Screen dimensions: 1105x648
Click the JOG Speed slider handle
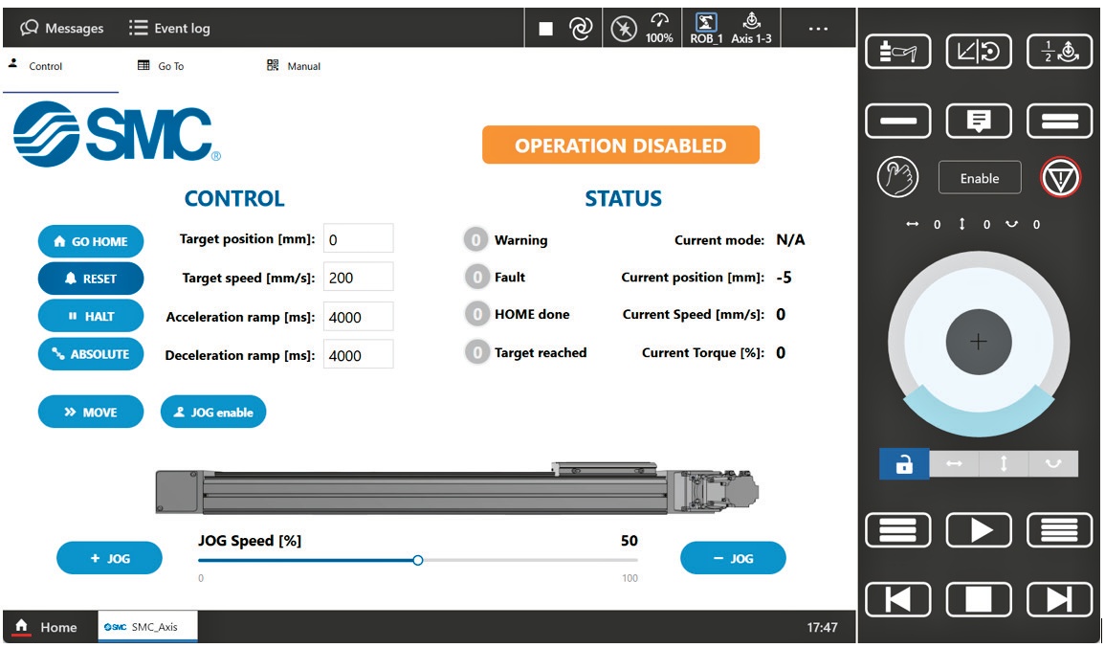point(417,560)
